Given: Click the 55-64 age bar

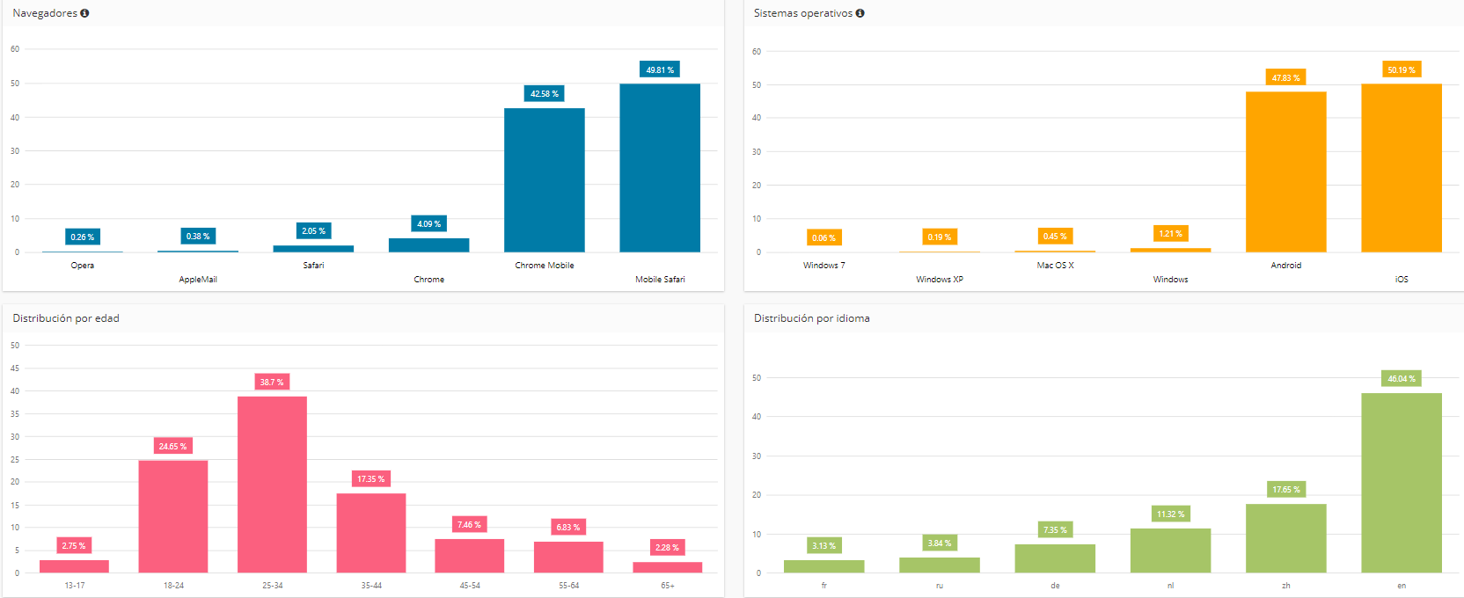Looking at the screenshot, I should pos(569,557).
